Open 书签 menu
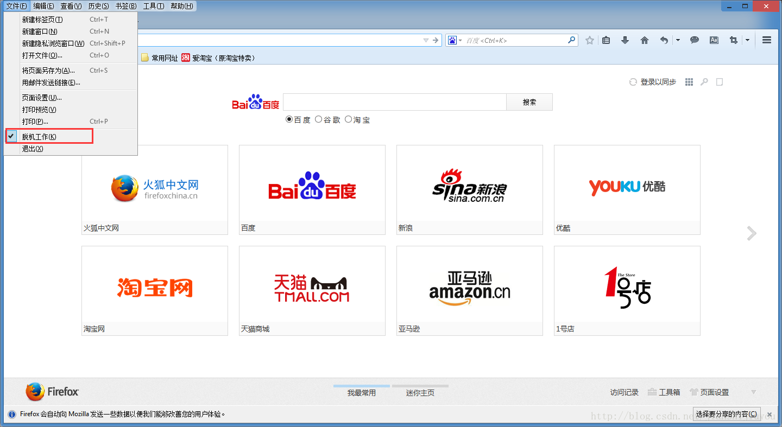 coord(126,6)
